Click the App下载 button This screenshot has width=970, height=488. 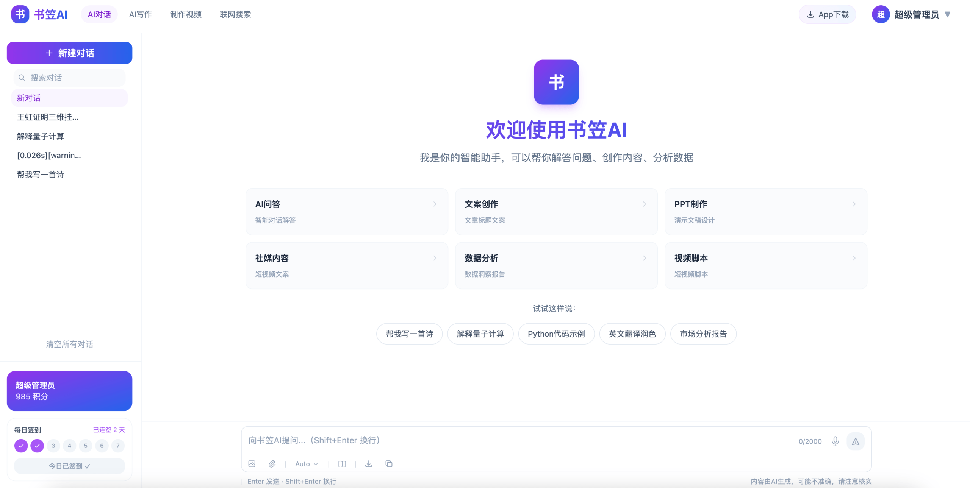pyautogui.click(x=827, y=14)
